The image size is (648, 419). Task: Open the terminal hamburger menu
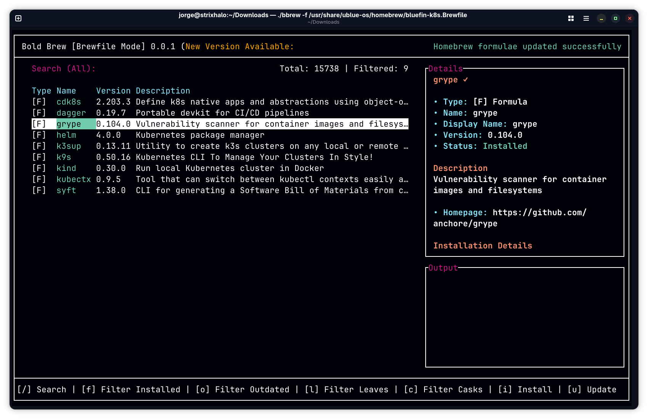pos(586,18)
